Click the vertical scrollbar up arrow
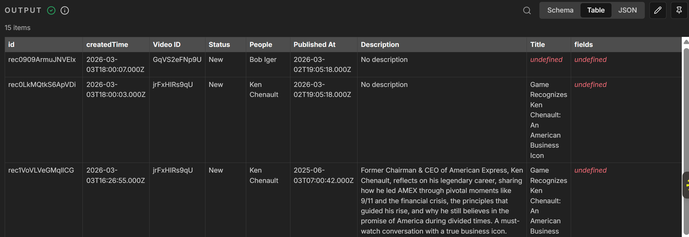This screenshot has height=237, width=689. [x=686, y=42]
